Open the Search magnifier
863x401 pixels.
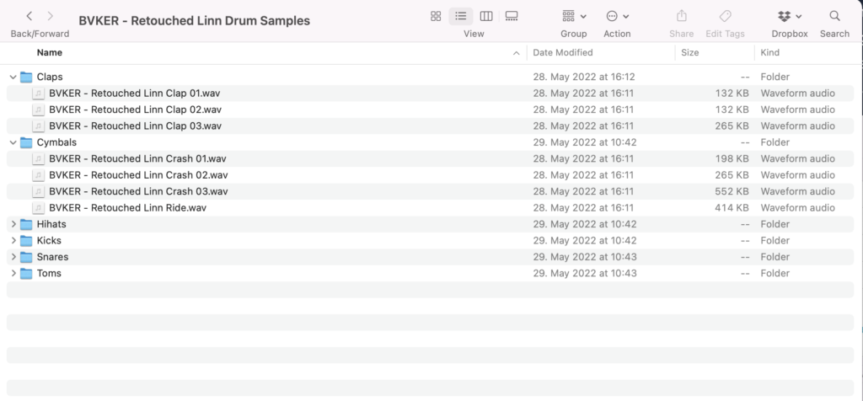(x=835, y=16)
